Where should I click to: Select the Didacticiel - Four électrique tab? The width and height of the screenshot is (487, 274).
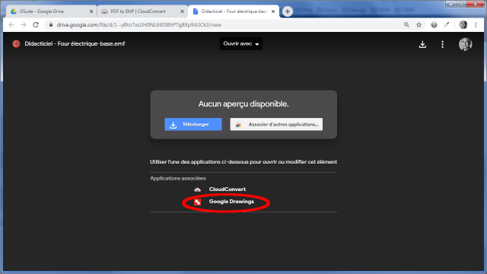pos(234,11)
